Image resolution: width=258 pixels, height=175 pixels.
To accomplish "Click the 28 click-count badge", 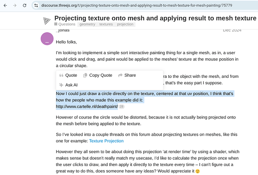I will [122, 107].
